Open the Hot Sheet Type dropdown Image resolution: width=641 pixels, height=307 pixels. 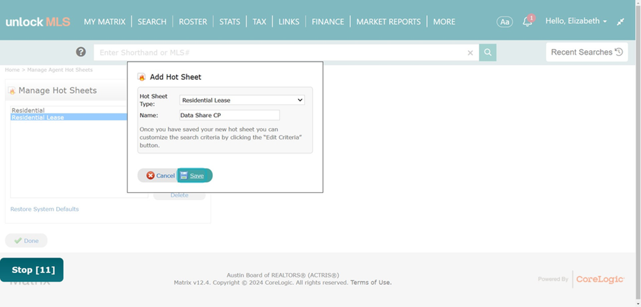coord(242,100)
